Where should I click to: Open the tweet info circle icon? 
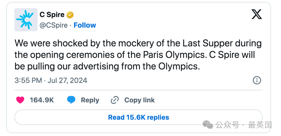point(257,80)
